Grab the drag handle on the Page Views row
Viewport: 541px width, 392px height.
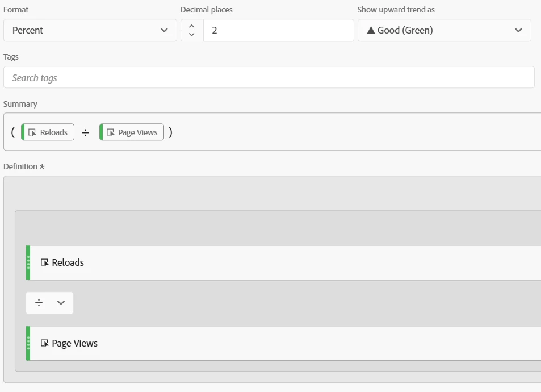[28, 343]
